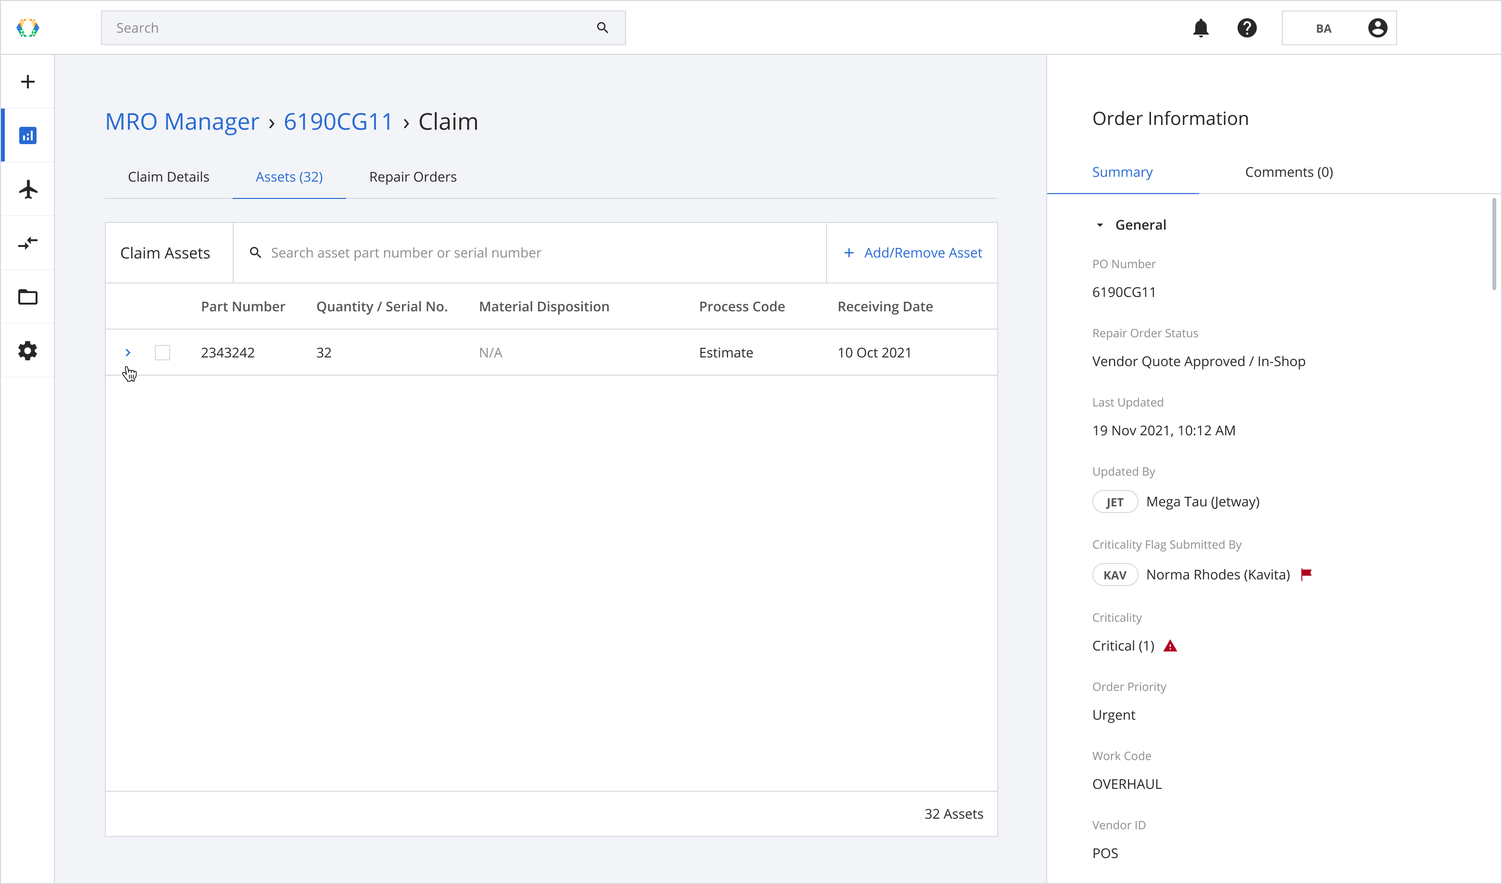Click the 32 Assets footer count
The height and width of the screenshot is (884, 1502).
(953, 814)
